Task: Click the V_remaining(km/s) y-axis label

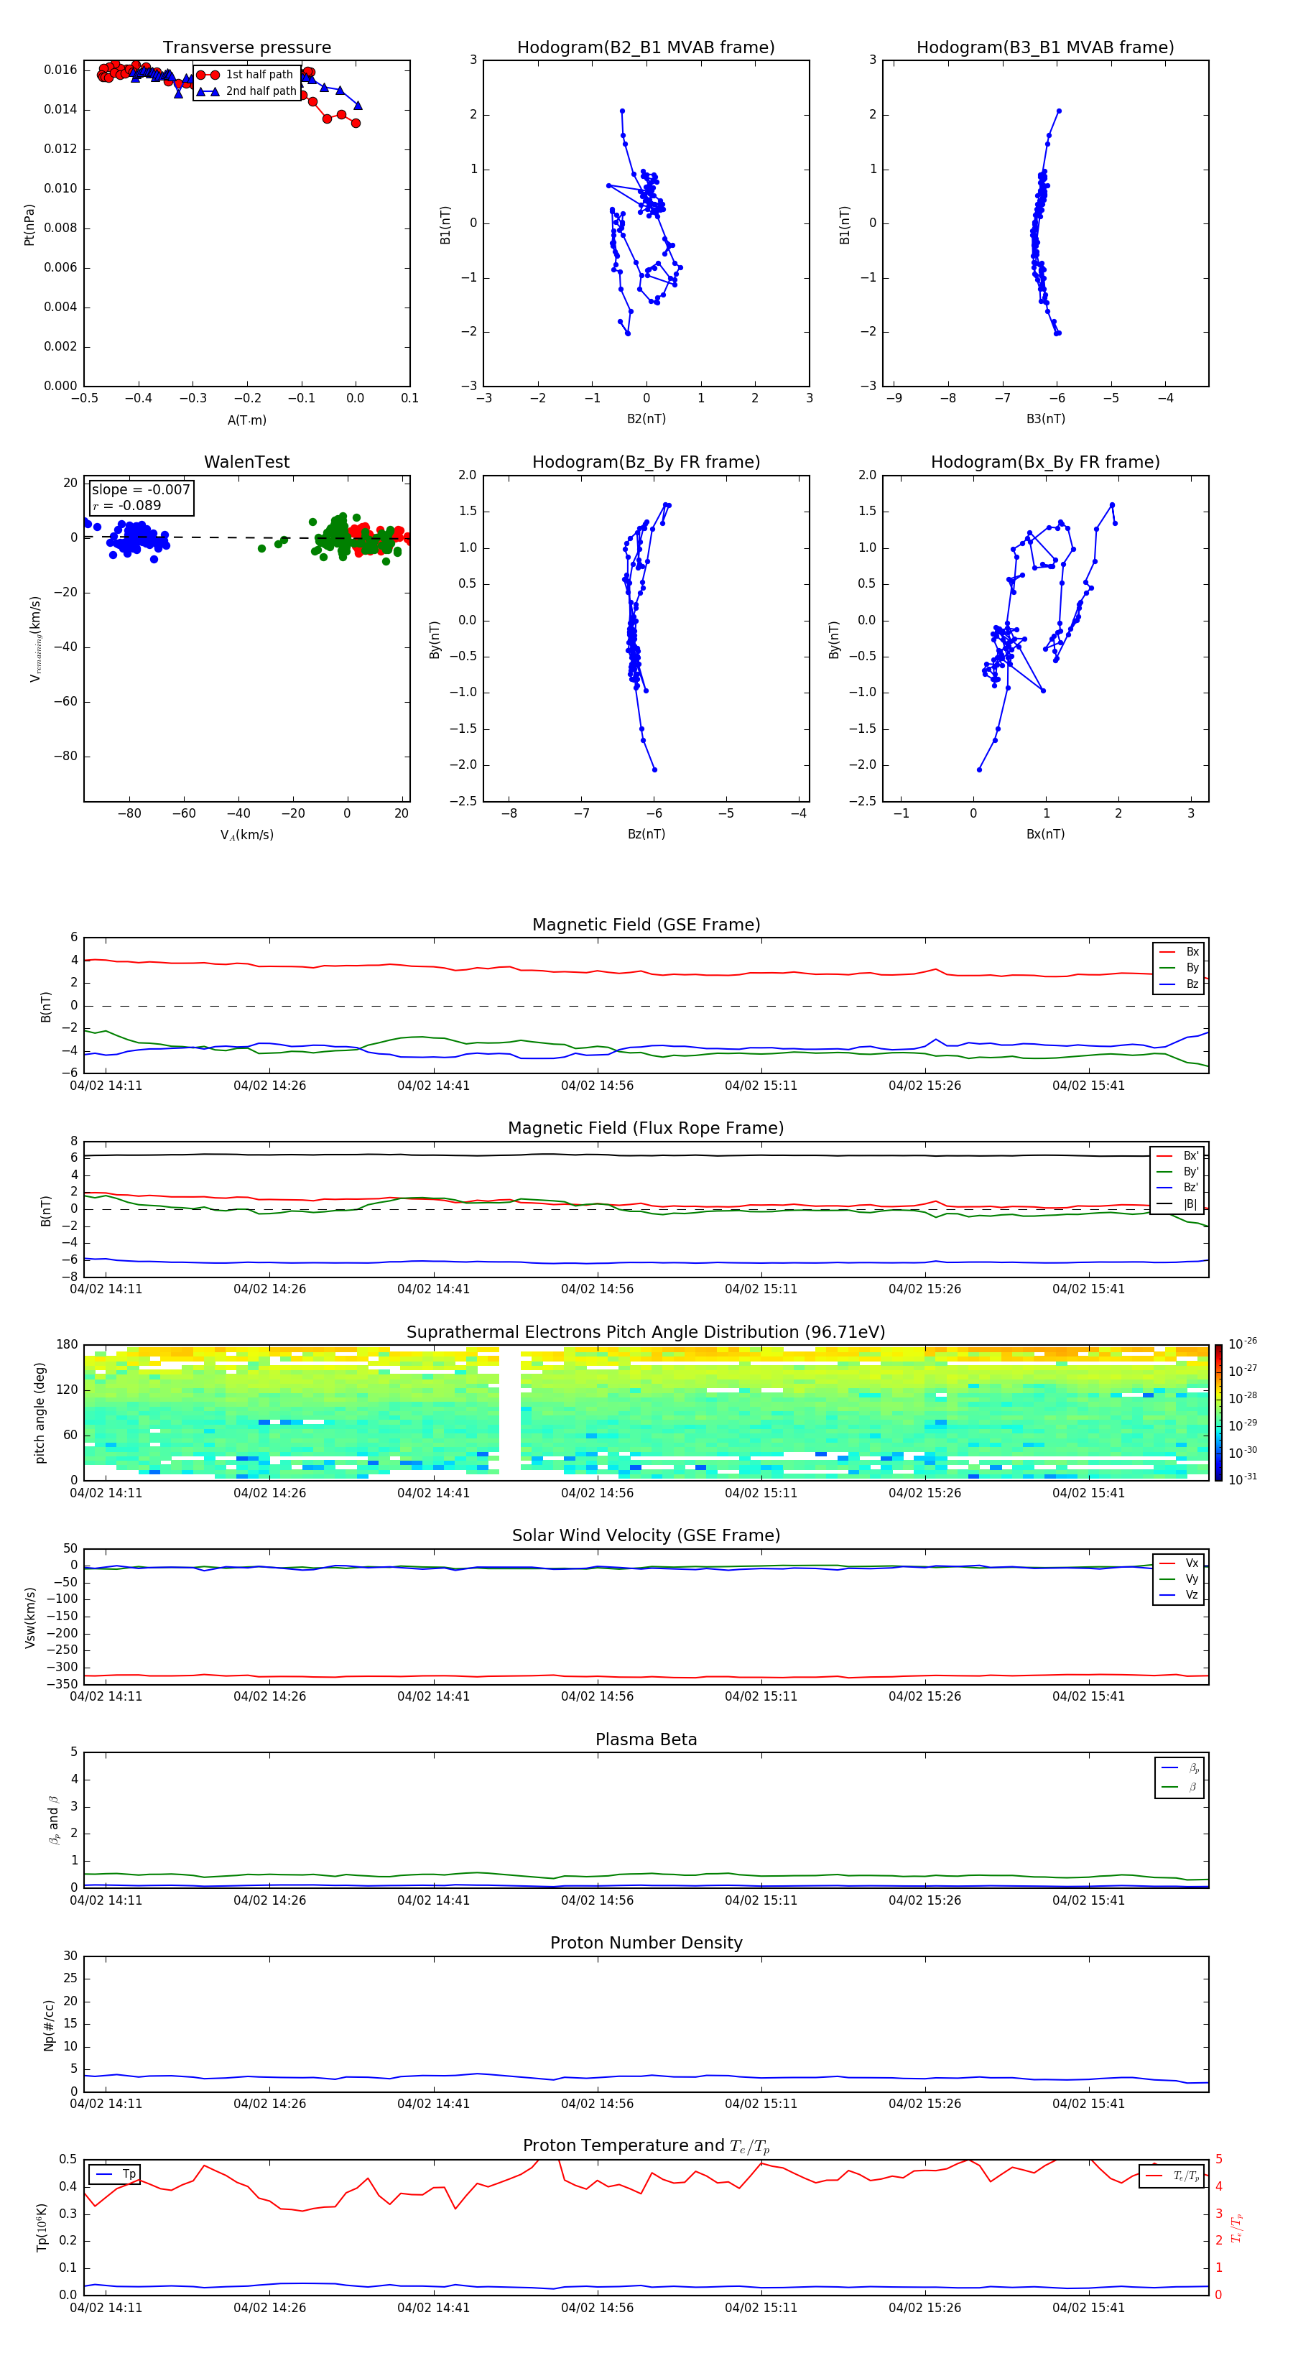Action: [35, 639]
